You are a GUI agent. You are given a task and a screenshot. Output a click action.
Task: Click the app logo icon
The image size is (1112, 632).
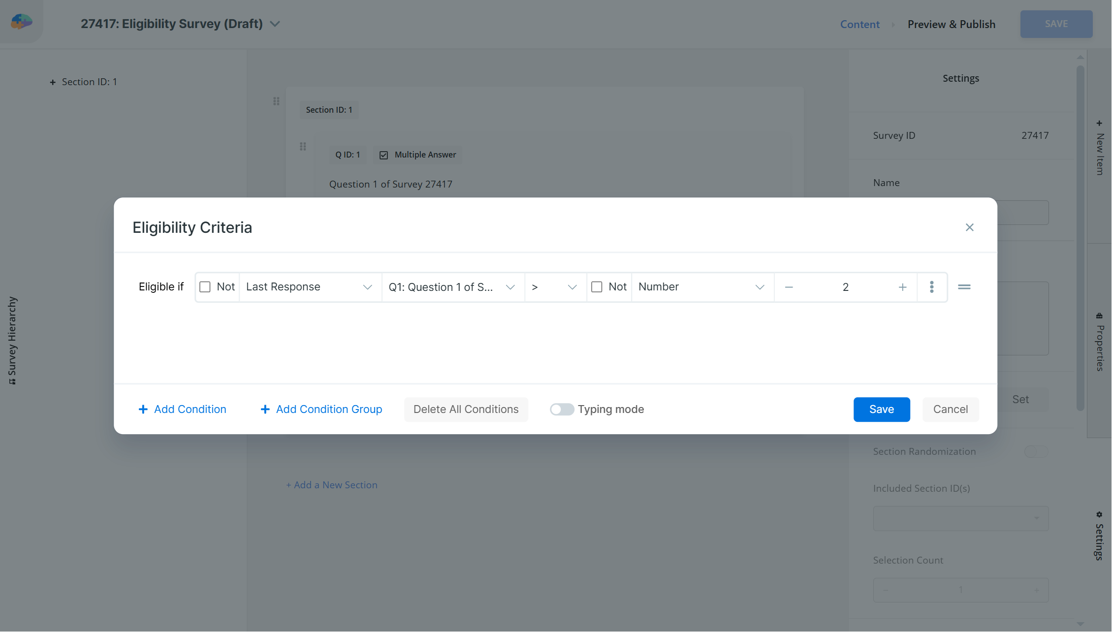tap(21, 22)
